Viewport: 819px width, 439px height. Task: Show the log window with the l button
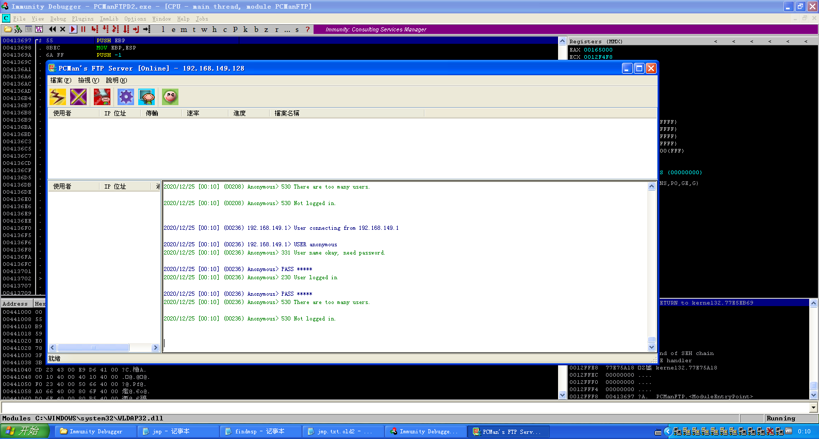pyautogui.click(x=163, y=29)
